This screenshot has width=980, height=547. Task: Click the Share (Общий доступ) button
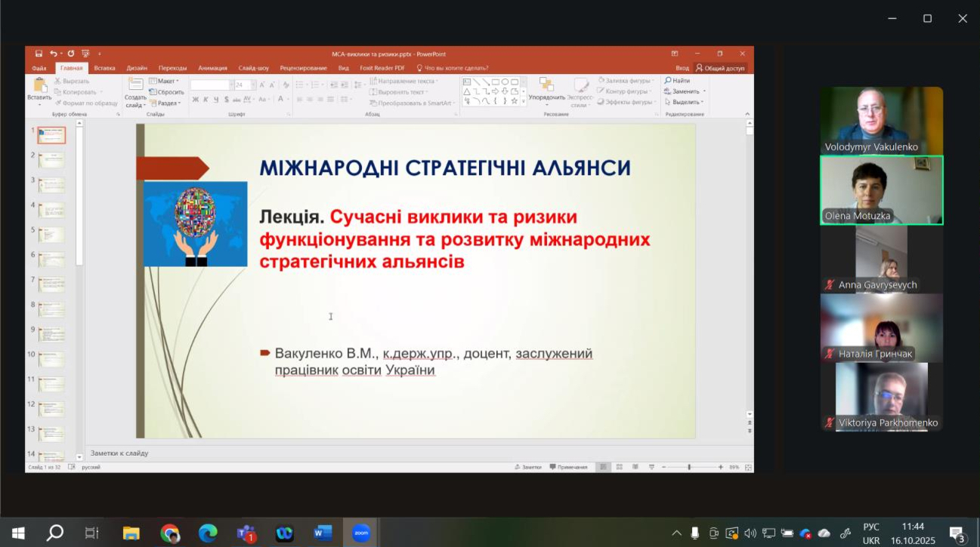point(720,68)
